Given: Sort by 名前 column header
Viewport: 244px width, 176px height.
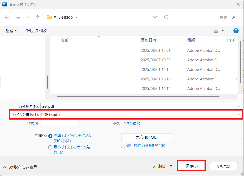Looking at the screenshot, I should point(65,40).
